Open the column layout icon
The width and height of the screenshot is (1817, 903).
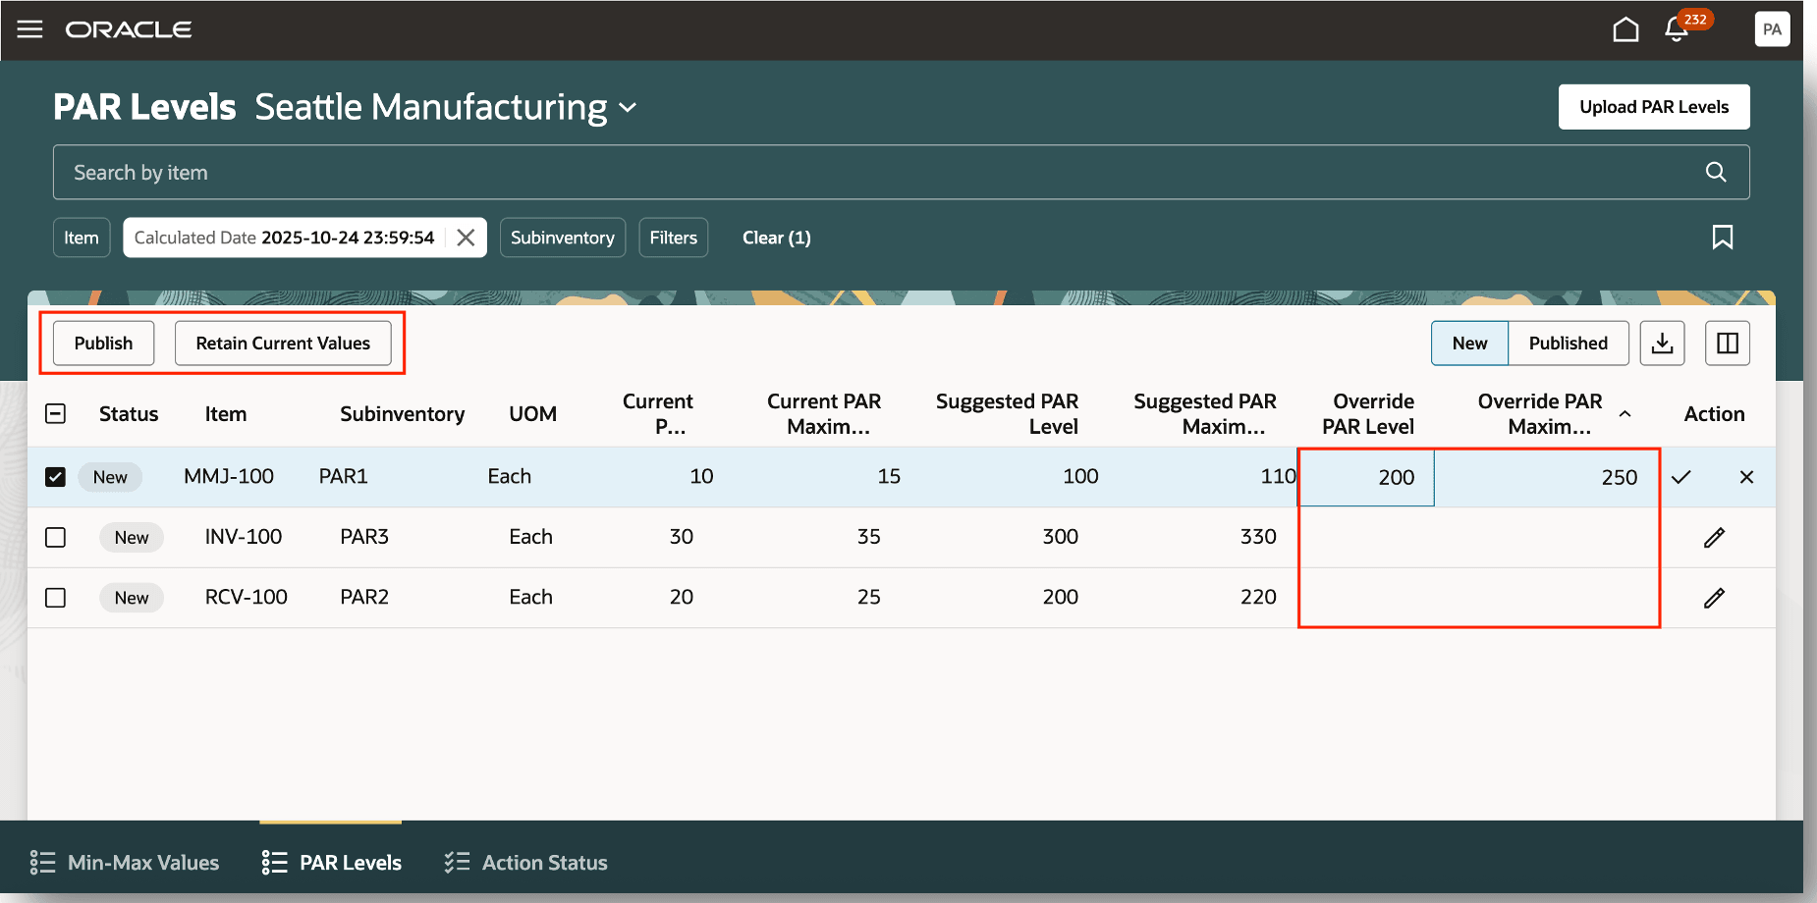[x=1728, y=343]
